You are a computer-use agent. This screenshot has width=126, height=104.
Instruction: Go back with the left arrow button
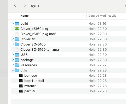[x=15, y=5]
